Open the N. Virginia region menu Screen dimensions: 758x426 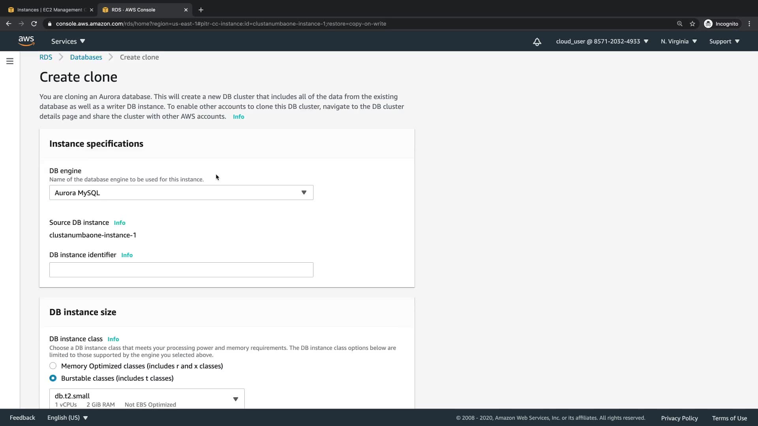coord(679,41)
